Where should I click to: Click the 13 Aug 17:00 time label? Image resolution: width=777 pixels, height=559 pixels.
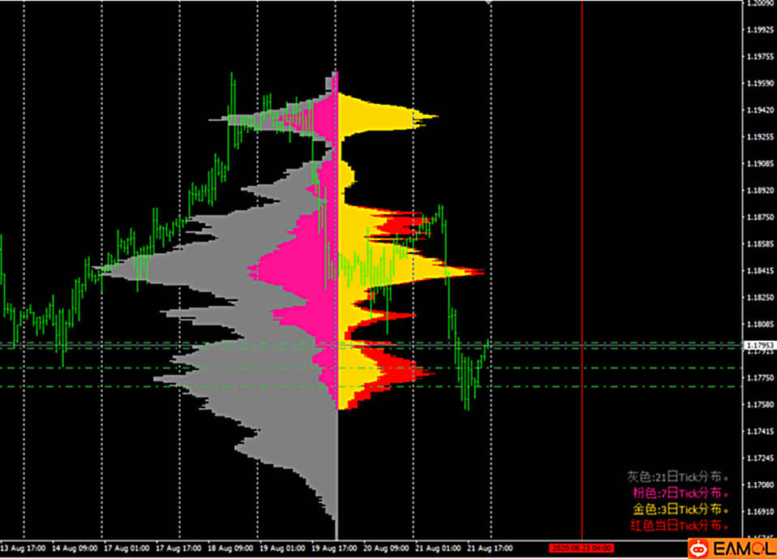tap(22, 548)
